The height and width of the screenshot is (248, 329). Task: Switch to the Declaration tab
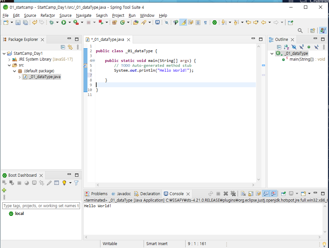147,194
